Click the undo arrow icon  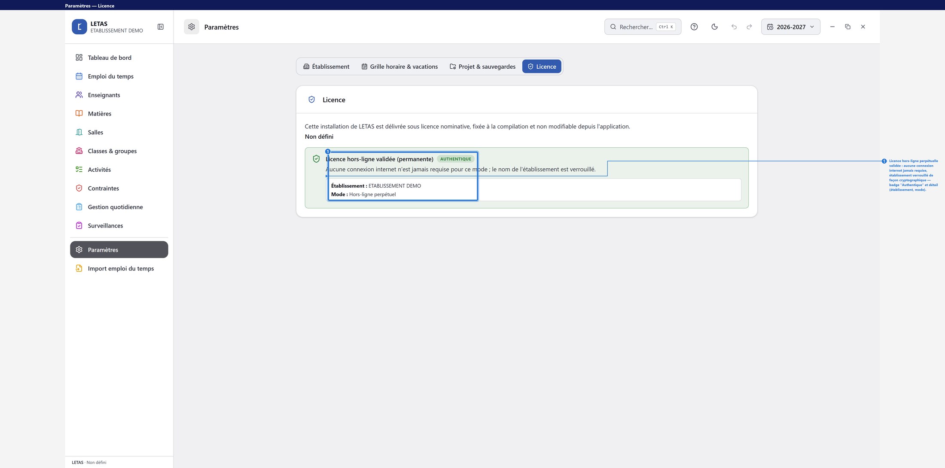click(x=734, y=27)
